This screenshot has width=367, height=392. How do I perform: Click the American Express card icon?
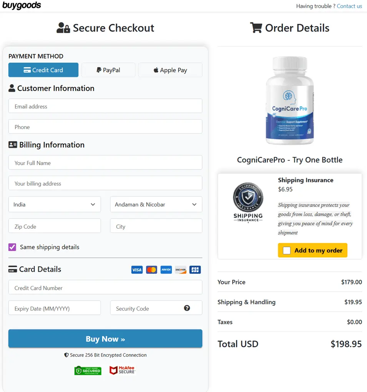tap(166, 270)
